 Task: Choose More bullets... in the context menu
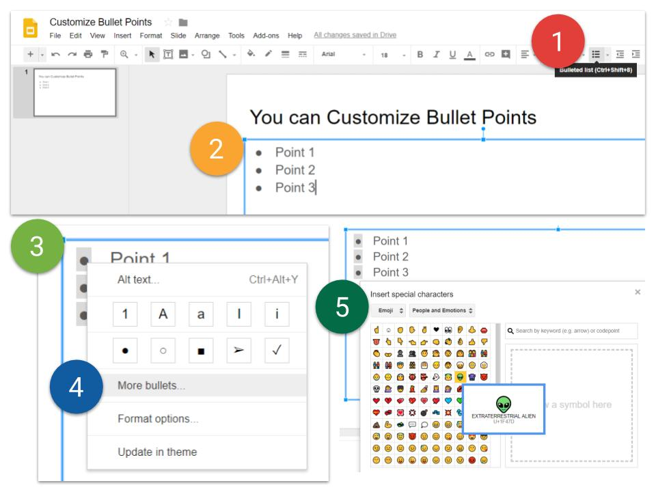pos(197,385)
